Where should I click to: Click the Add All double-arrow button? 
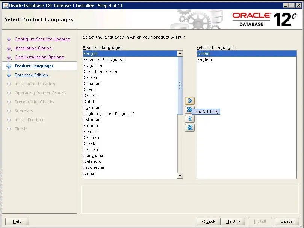pyautogui.click(x=189, y=110)
